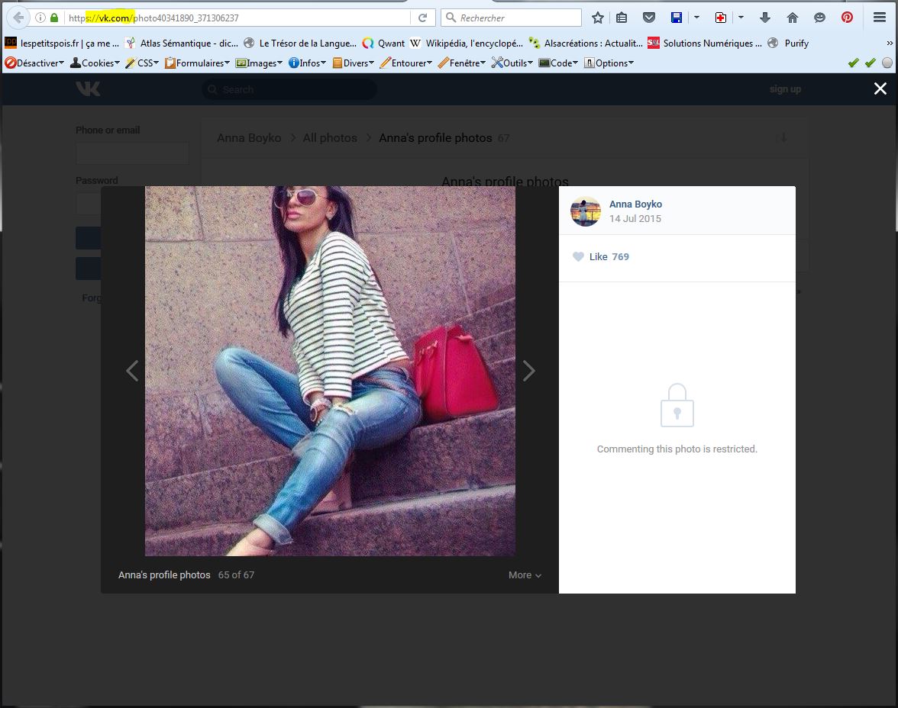Click the Like heart icon
Image resolution: width=898 pixels, height=708 pixels.
(578, 257)
